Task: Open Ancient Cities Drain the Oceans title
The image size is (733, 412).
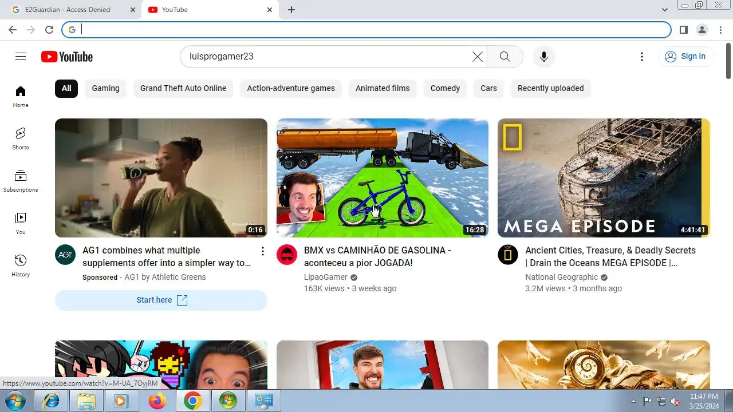Action: point(610,257)
